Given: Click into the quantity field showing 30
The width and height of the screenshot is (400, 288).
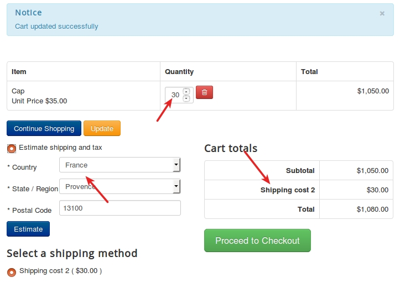Looking at the screenshot, I should (174, 95).
